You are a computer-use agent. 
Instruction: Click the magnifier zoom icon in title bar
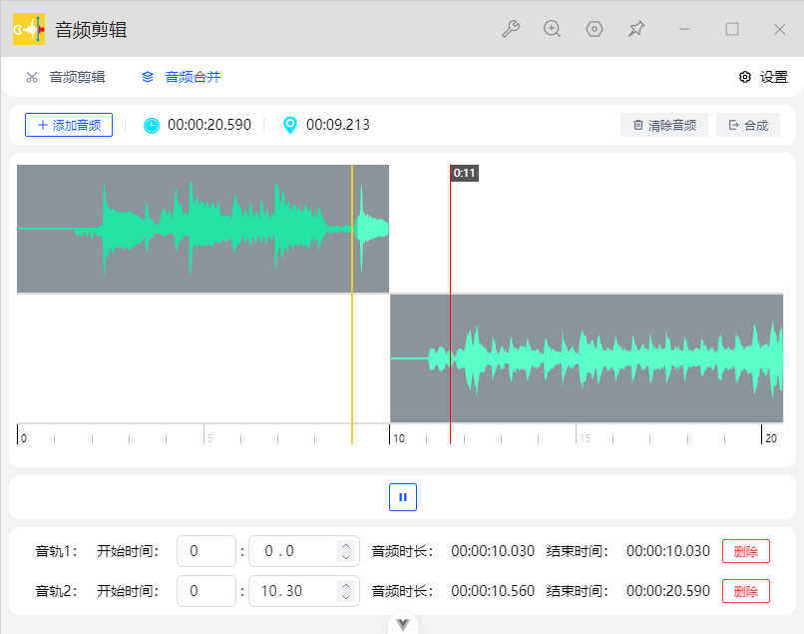pos(553,29)
